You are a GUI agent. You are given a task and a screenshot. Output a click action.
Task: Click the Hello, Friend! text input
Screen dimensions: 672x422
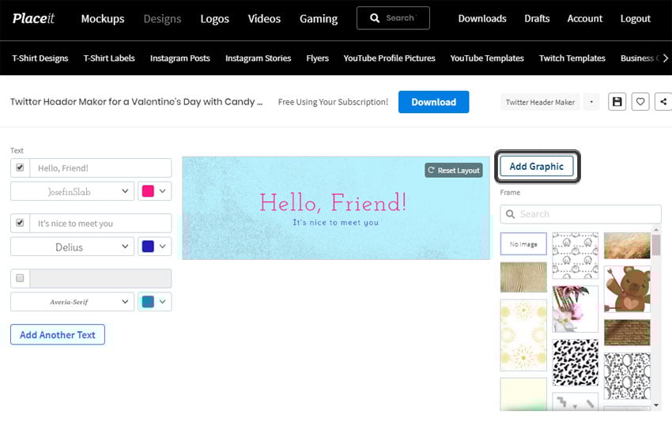point(100,168)
